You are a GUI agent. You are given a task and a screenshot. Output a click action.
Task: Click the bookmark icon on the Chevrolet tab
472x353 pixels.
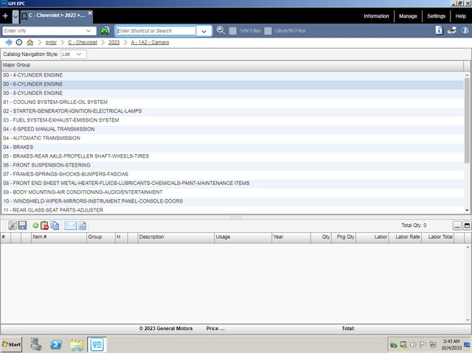click(x=24, y=16)
